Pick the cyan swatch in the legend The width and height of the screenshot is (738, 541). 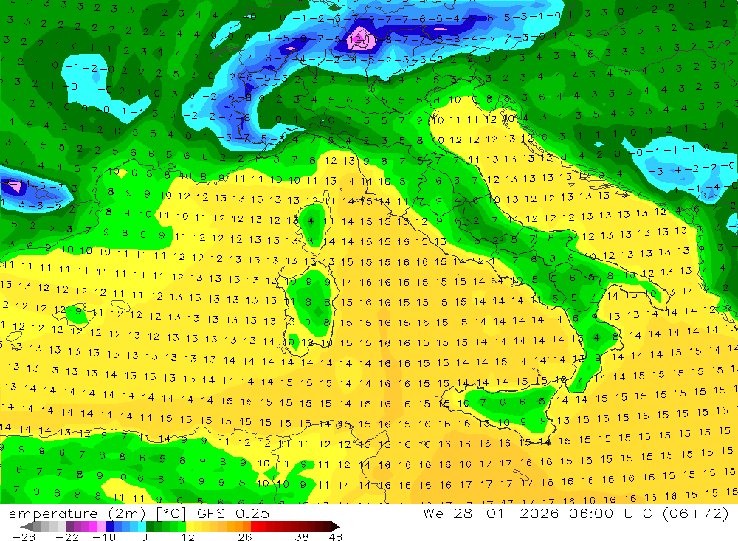point(142,527)
